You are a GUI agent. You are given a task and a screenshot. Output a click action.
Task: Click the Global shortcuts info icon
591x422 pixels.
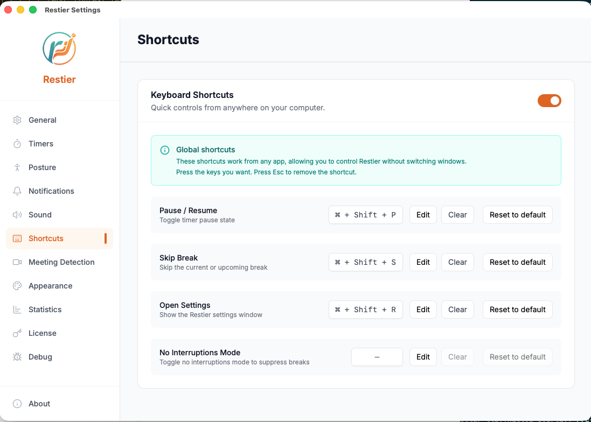coord(165,150)
